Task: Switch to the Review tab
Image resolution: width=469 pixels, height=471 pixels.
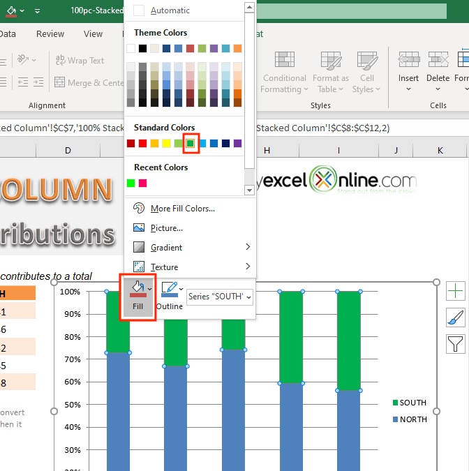Action: tap(50, 34)
